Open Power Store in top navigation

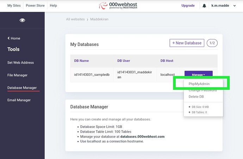point(36,6)
